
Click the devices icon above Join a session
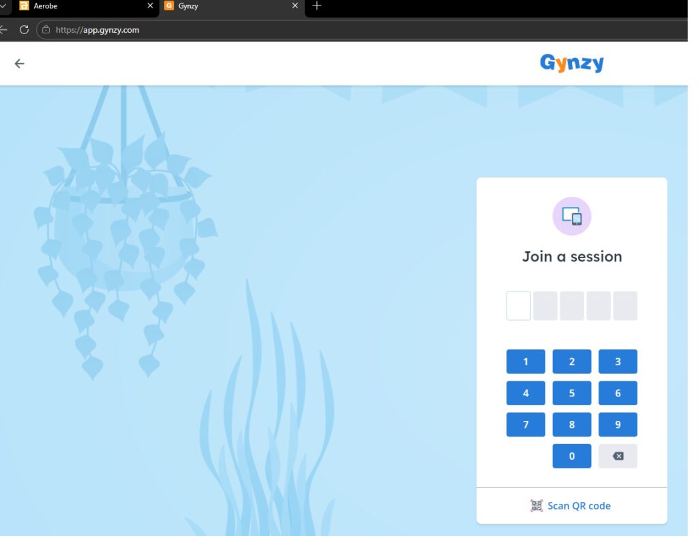pos(571,216)
